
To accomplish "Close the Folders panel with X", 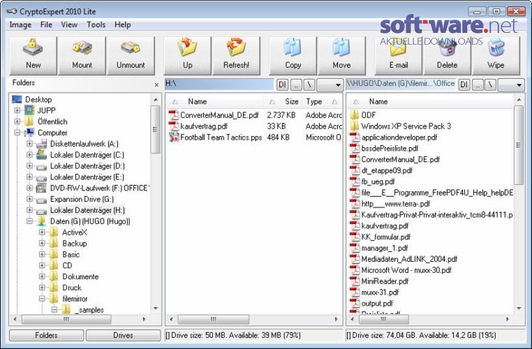I will click(156, 84).
